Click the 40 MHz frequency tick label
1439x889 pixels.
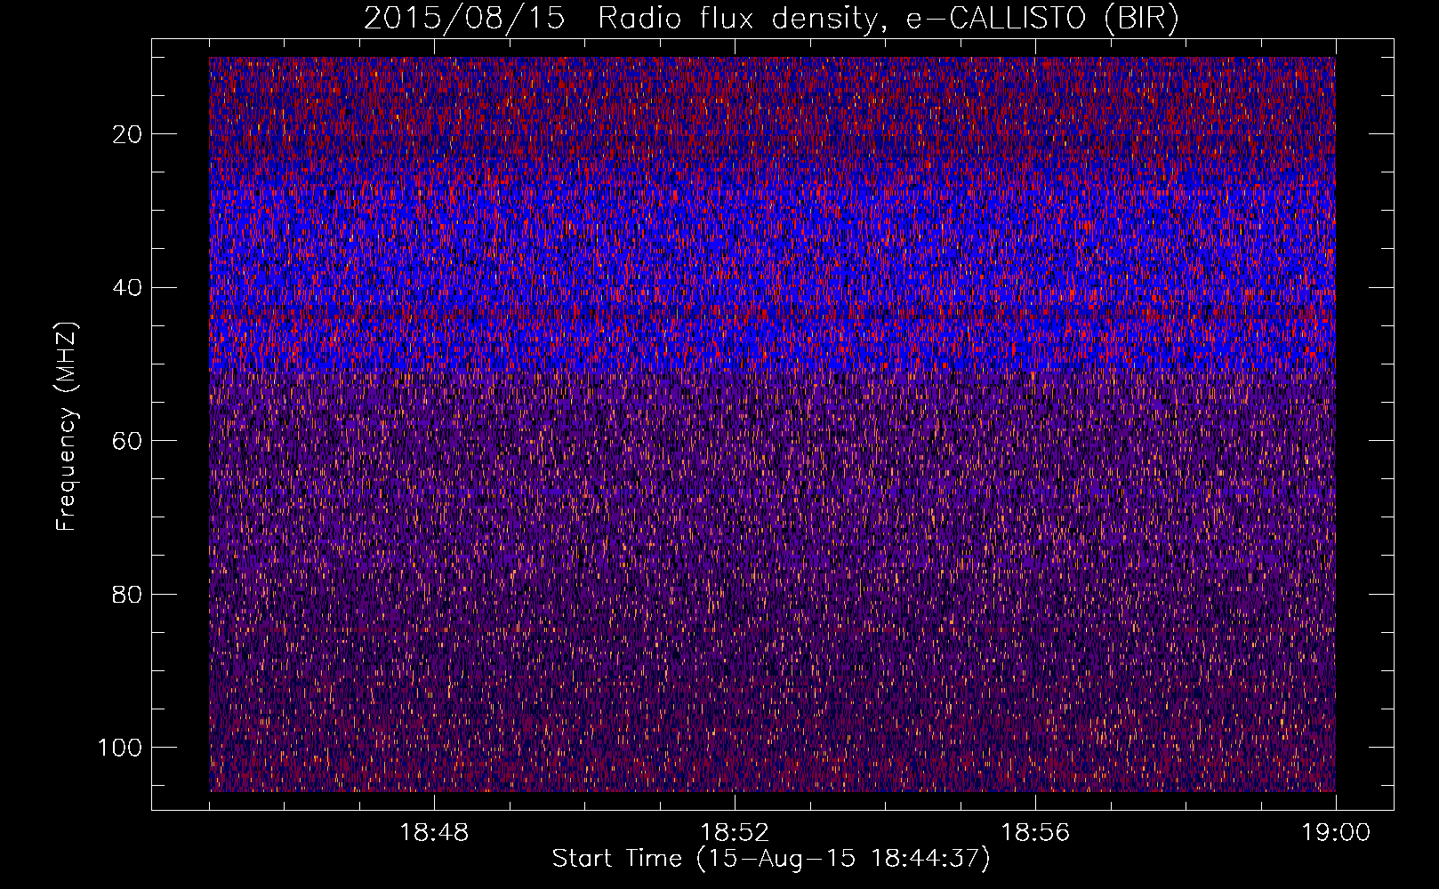click(127, 287)
